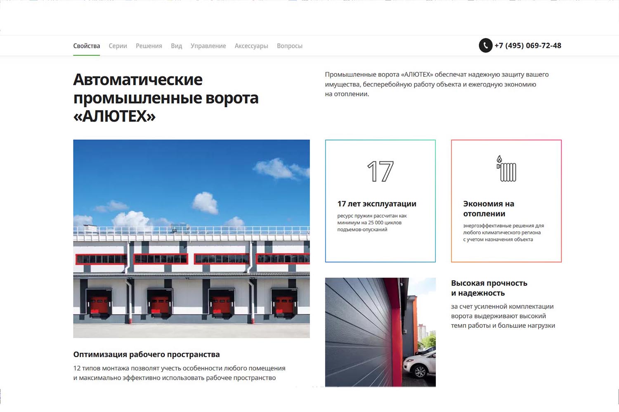Open the Свойства tab
Screen dimensions: 619x412
click(x=87, y=46)
